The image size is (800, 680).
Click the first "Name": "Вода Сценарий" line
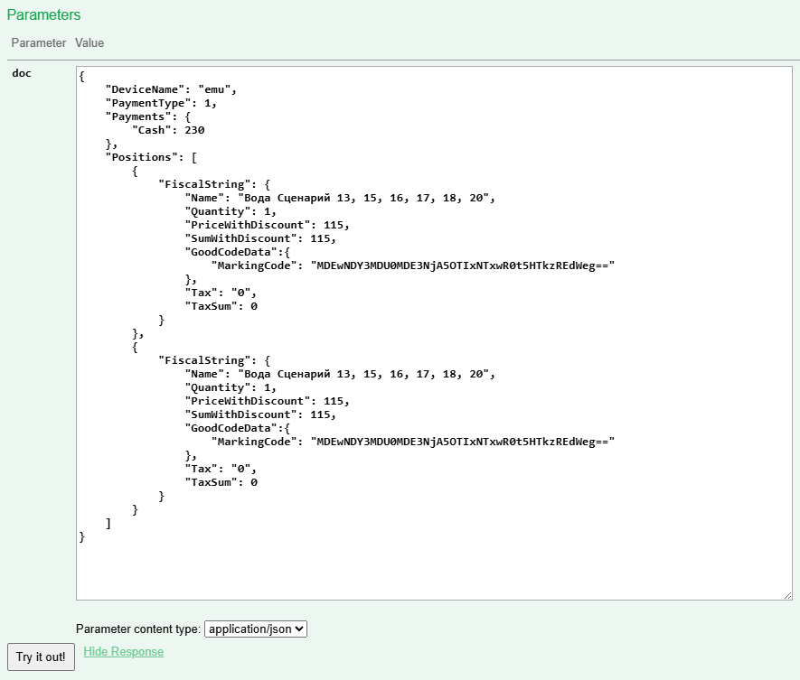pos(340,198)
